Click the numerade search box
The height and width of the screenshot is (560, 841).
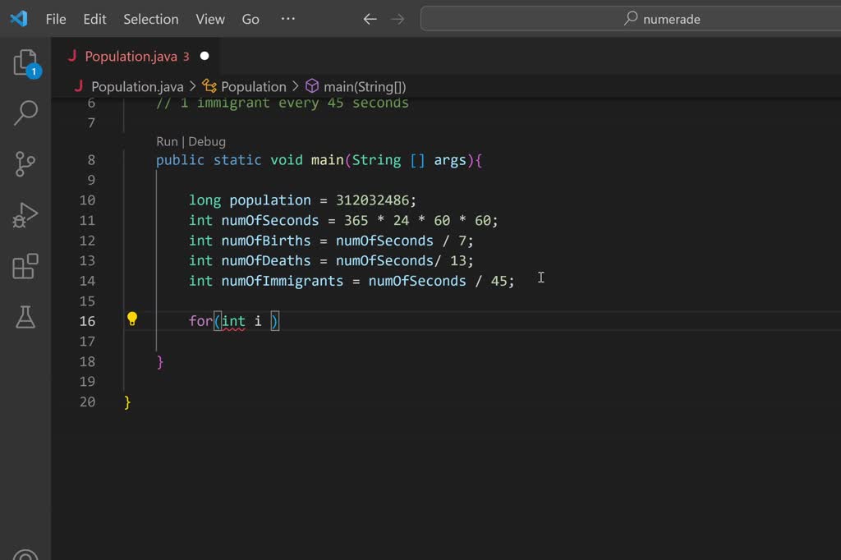[629, 19]
